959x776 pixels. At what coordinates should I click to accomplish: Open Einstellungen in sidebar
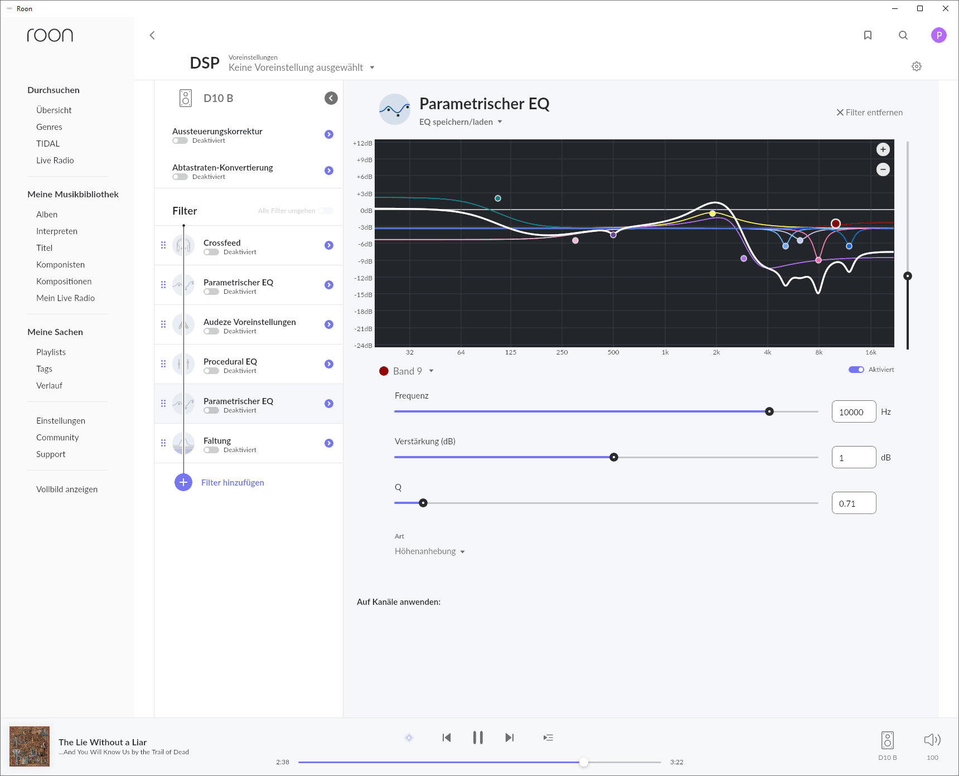61,421
